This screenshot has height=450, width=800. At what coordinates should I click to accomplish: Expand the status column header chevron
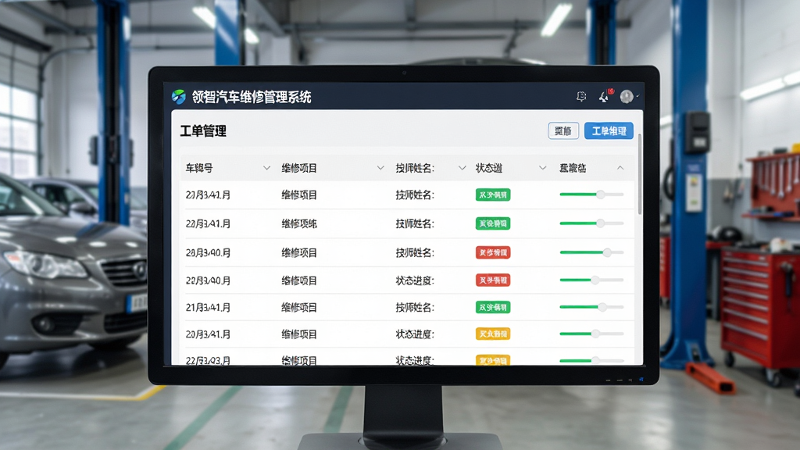click(542, 168)
